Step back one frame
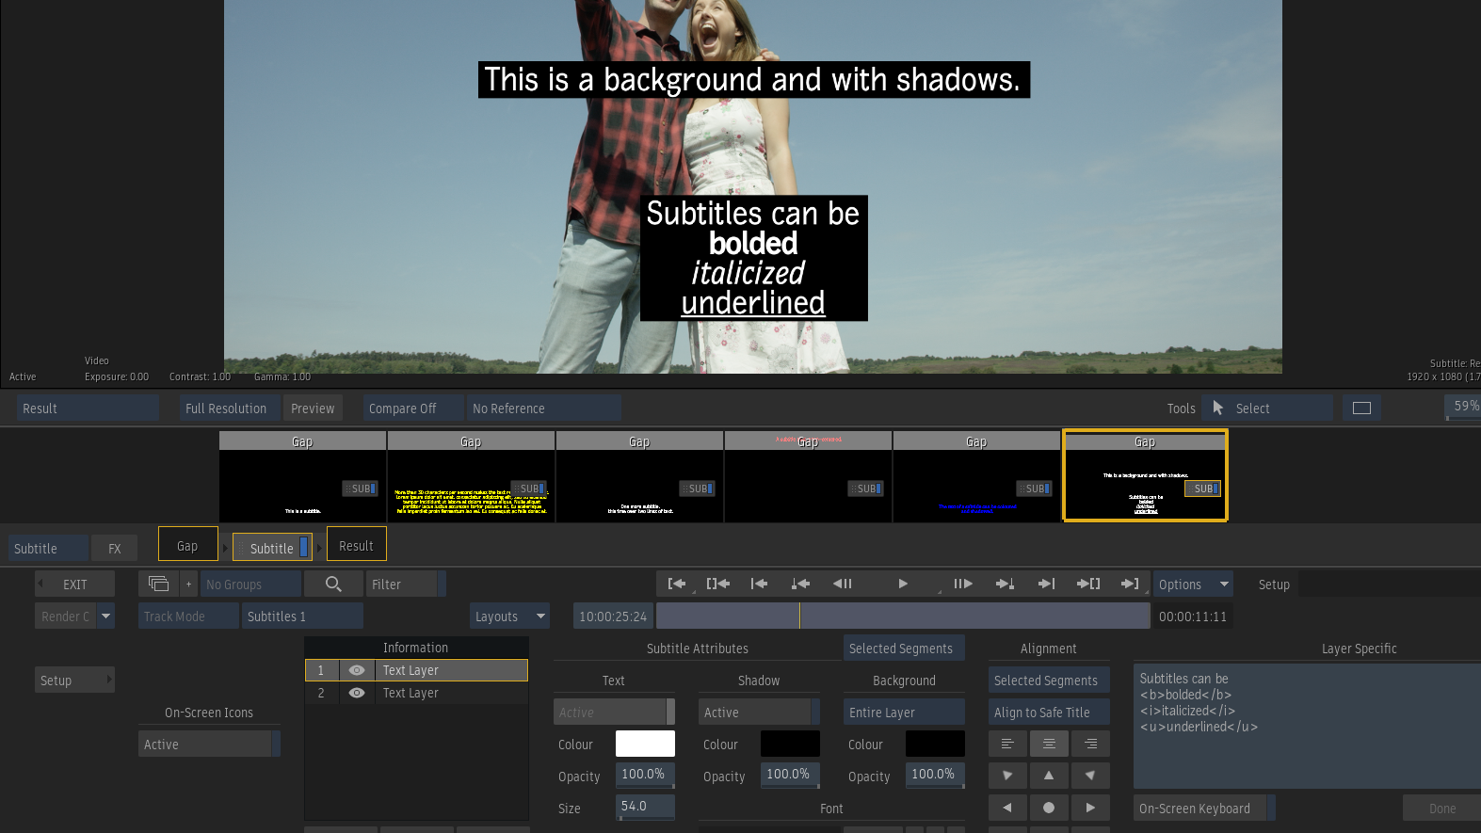This screenshot has width=1481, height=833. click(x=842, y=584)
